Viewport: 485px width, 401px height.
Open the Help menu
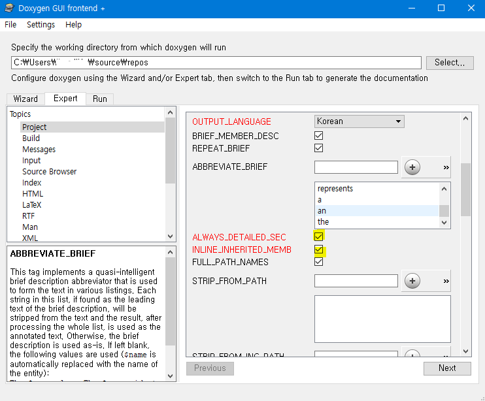(x=73, y=25)
